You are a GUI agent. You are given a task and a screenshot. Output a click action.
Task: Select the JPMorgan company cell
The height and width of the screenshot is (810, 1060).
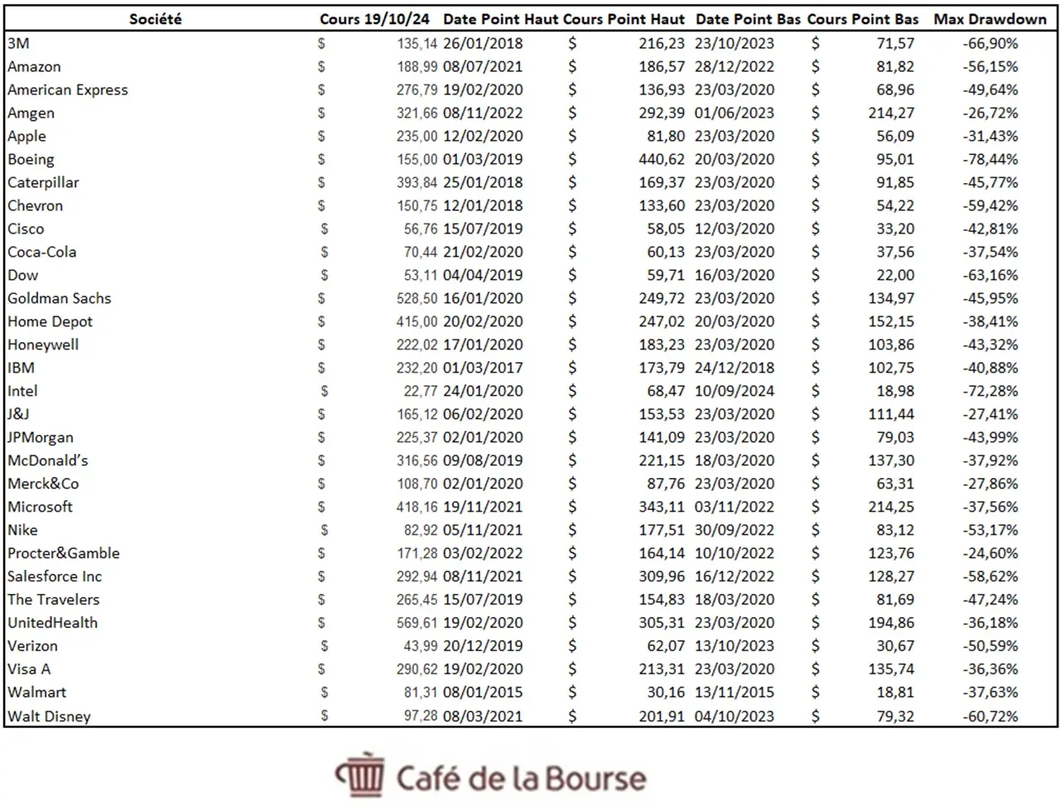(x=40, y=437)
